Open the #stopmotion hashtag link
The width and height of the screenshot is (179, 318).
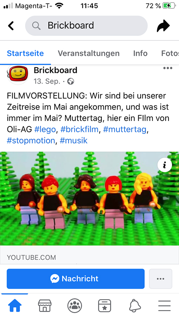click(31, 140)
